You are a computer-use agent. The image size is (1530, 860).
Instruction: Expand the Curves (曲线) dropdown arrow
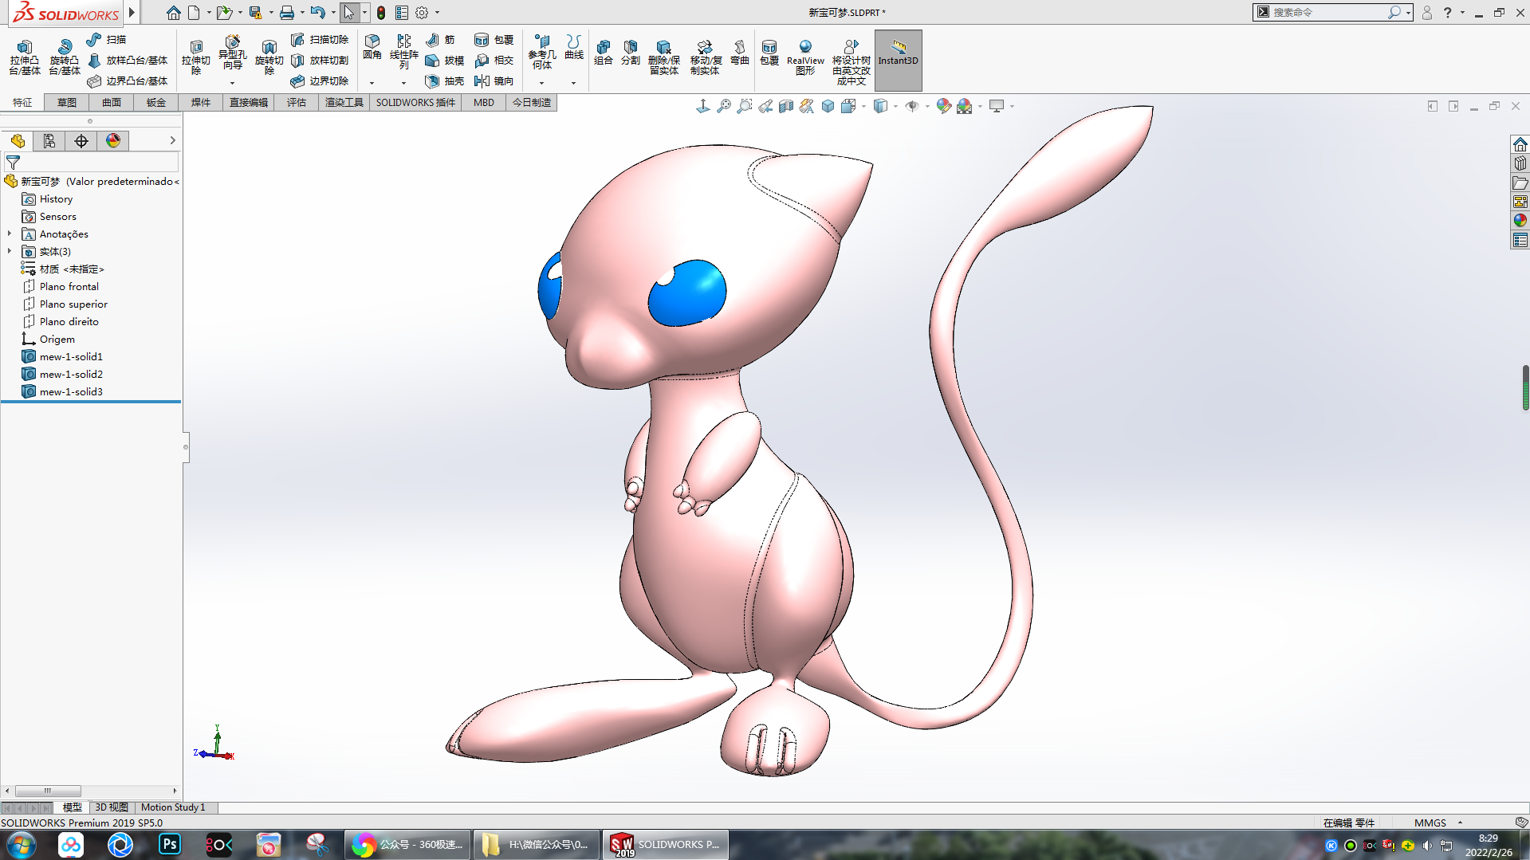point(573,83)
